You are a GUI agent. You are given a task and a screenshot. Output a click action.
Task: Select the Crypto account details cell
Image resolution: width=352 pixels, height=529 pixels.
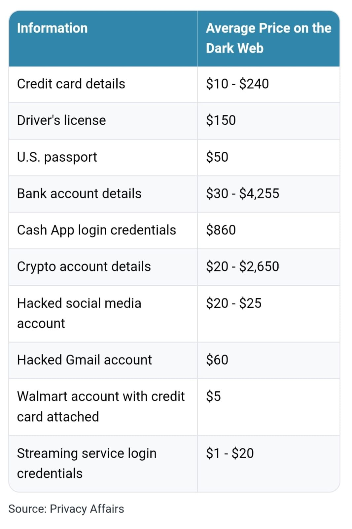[x=84, y=266]
